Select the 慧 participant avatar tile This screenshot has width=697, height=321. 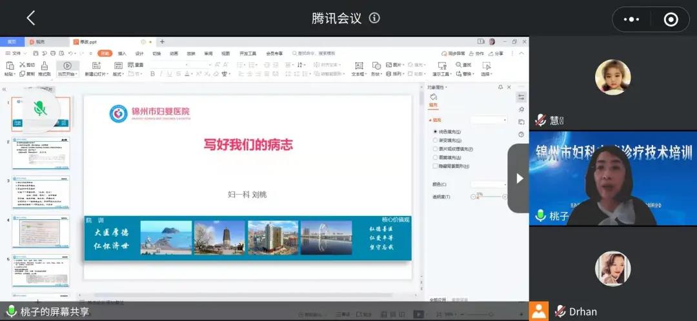point(612,77)
